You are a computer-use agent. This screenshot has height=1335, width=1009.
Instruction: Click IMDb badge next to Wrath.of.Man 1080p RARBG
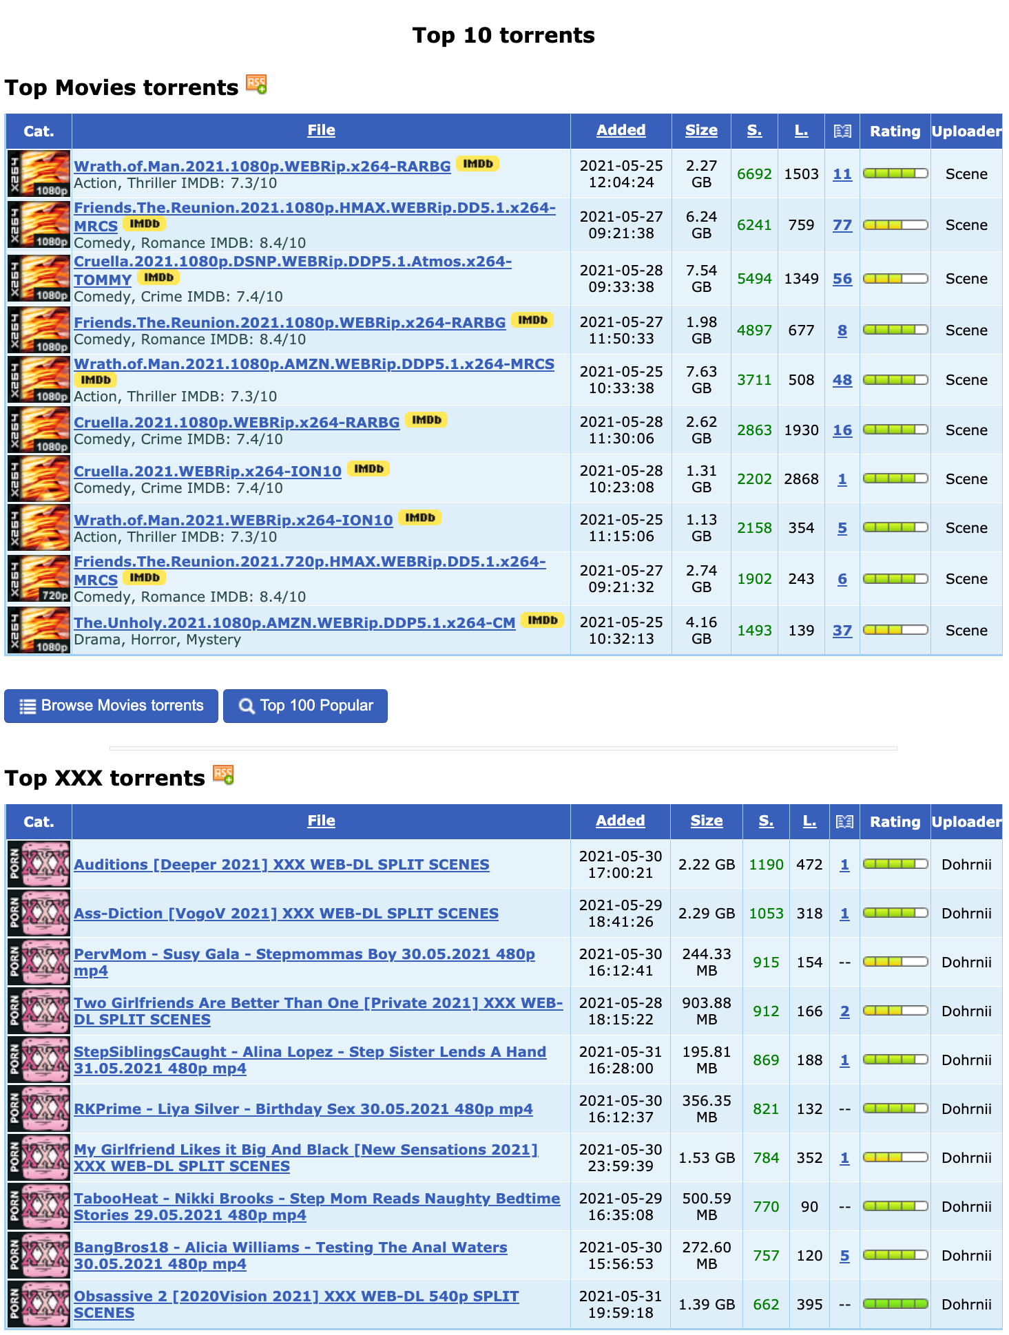(477, 164)
